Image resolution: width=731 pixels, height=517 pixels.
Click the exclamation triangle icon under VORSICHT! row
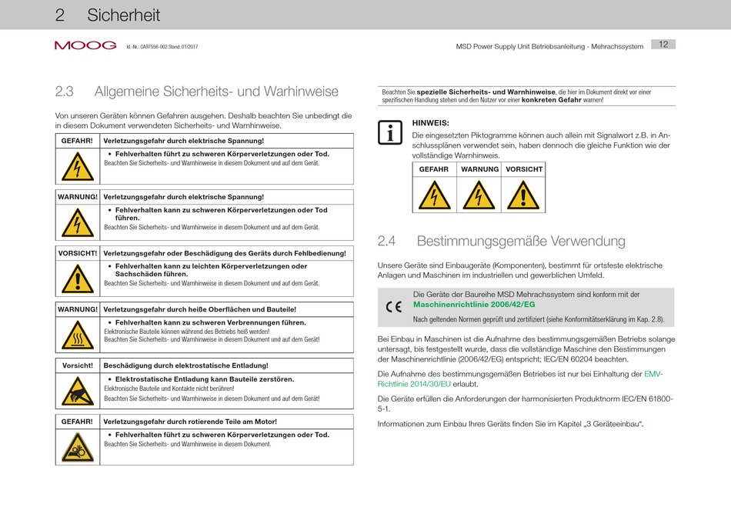pyautogui.click(x=78, y=279)
